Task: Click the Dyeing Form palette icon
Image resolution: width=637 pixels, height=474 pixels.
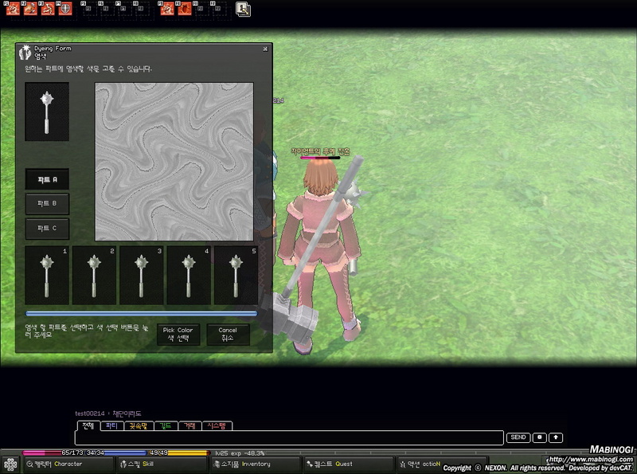Action: click(25, 53)
